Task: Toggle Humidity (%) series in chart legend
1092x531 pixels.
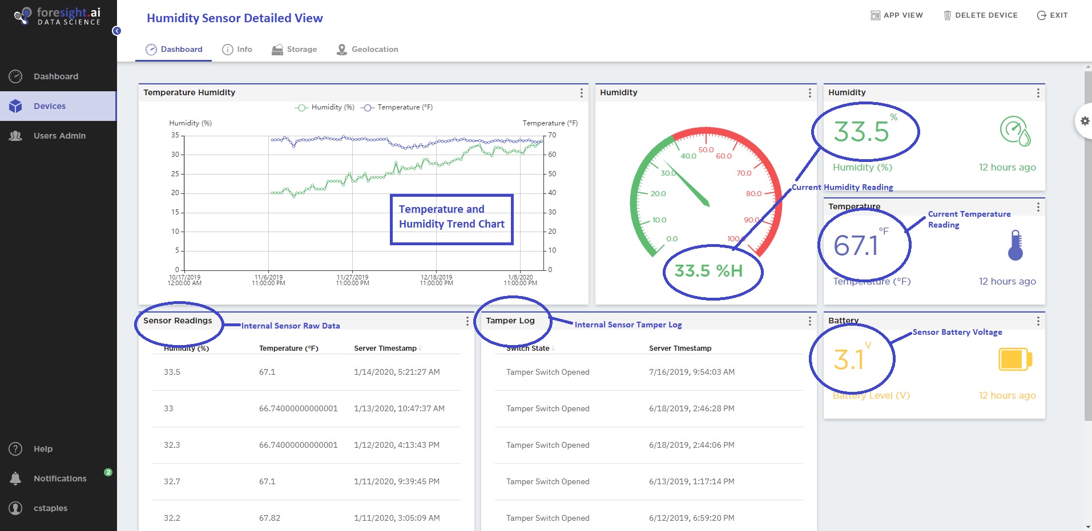Action: tap(325, 107)
